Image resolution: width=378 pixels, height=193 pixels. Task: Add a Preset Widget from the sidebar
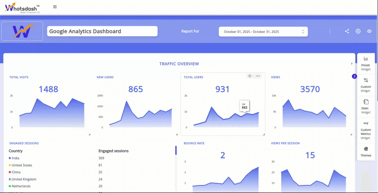click(366, 63)
